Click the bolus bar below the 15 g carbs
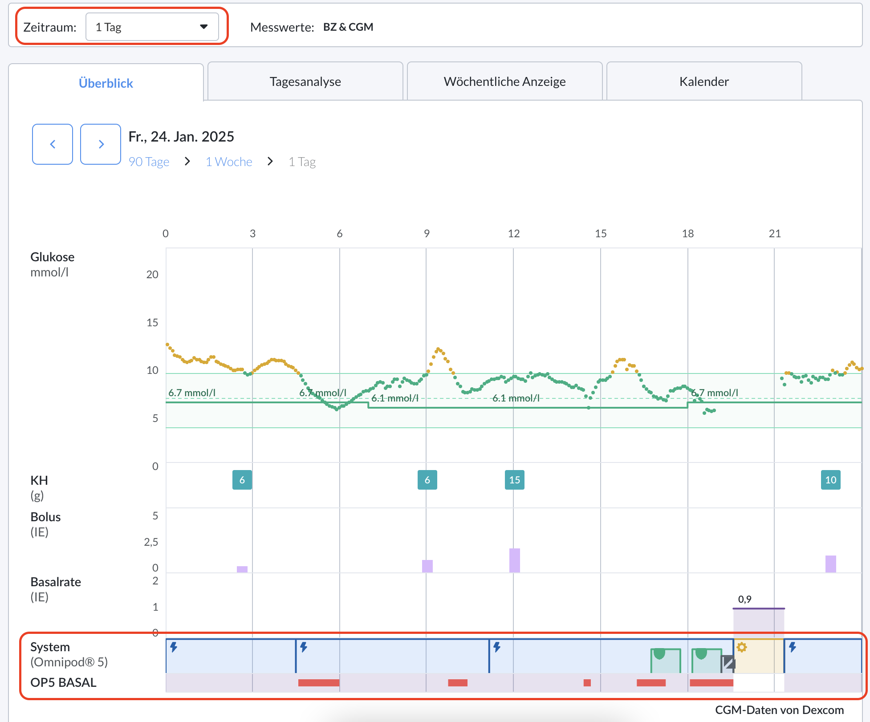The image size is (870, 722). pyautogui.click(x=515, y=560)
